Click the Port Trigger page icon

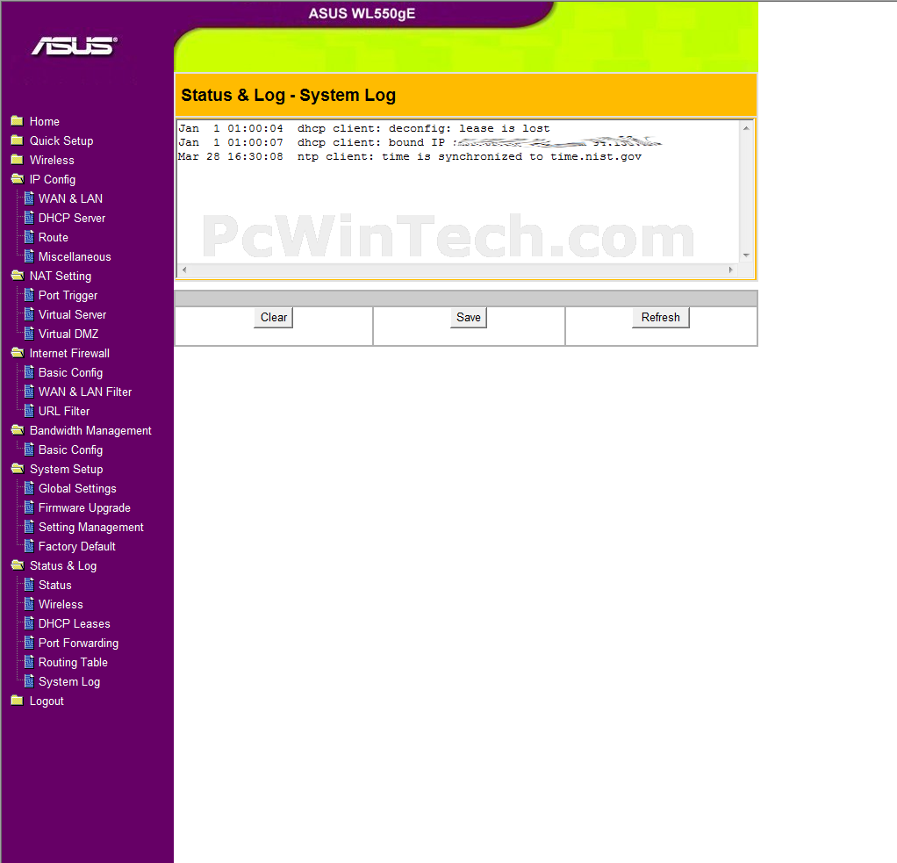[29, 295]
